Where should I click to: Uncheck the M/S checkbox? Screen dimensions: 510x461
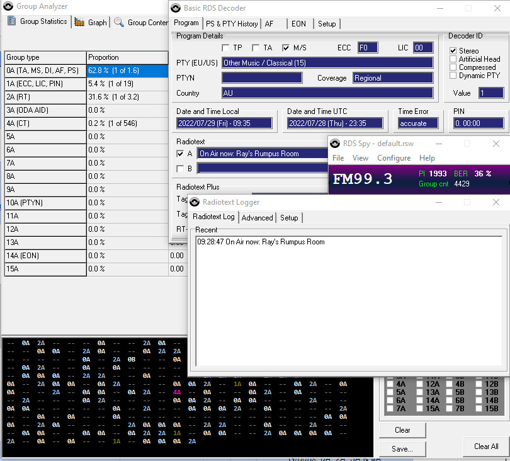point(286,48)
